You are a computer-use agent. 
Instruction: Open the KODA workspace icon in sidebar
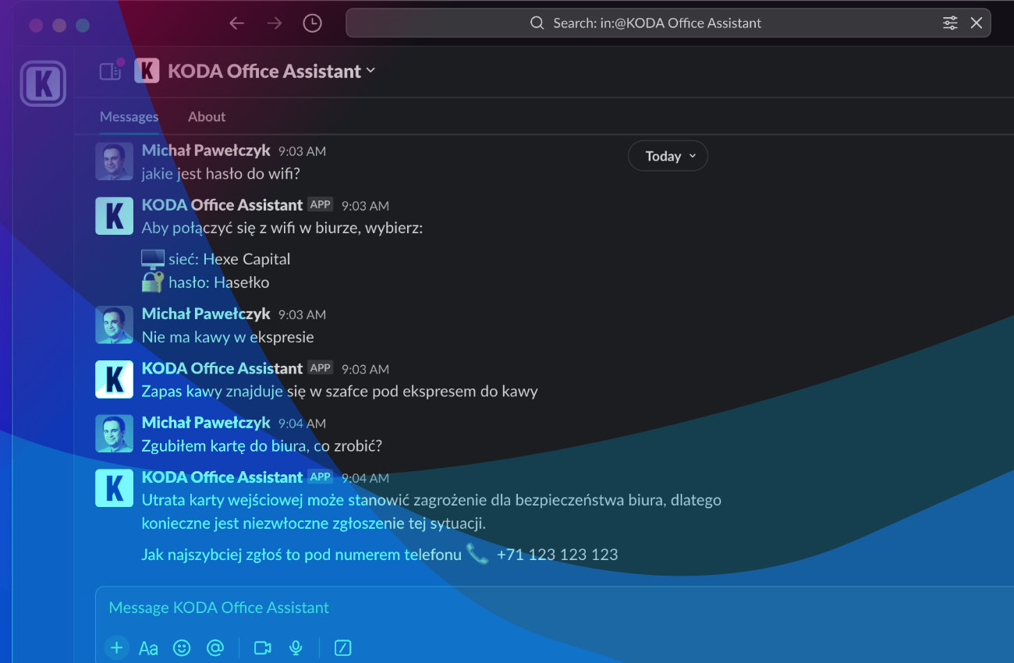tap(43, 83)
